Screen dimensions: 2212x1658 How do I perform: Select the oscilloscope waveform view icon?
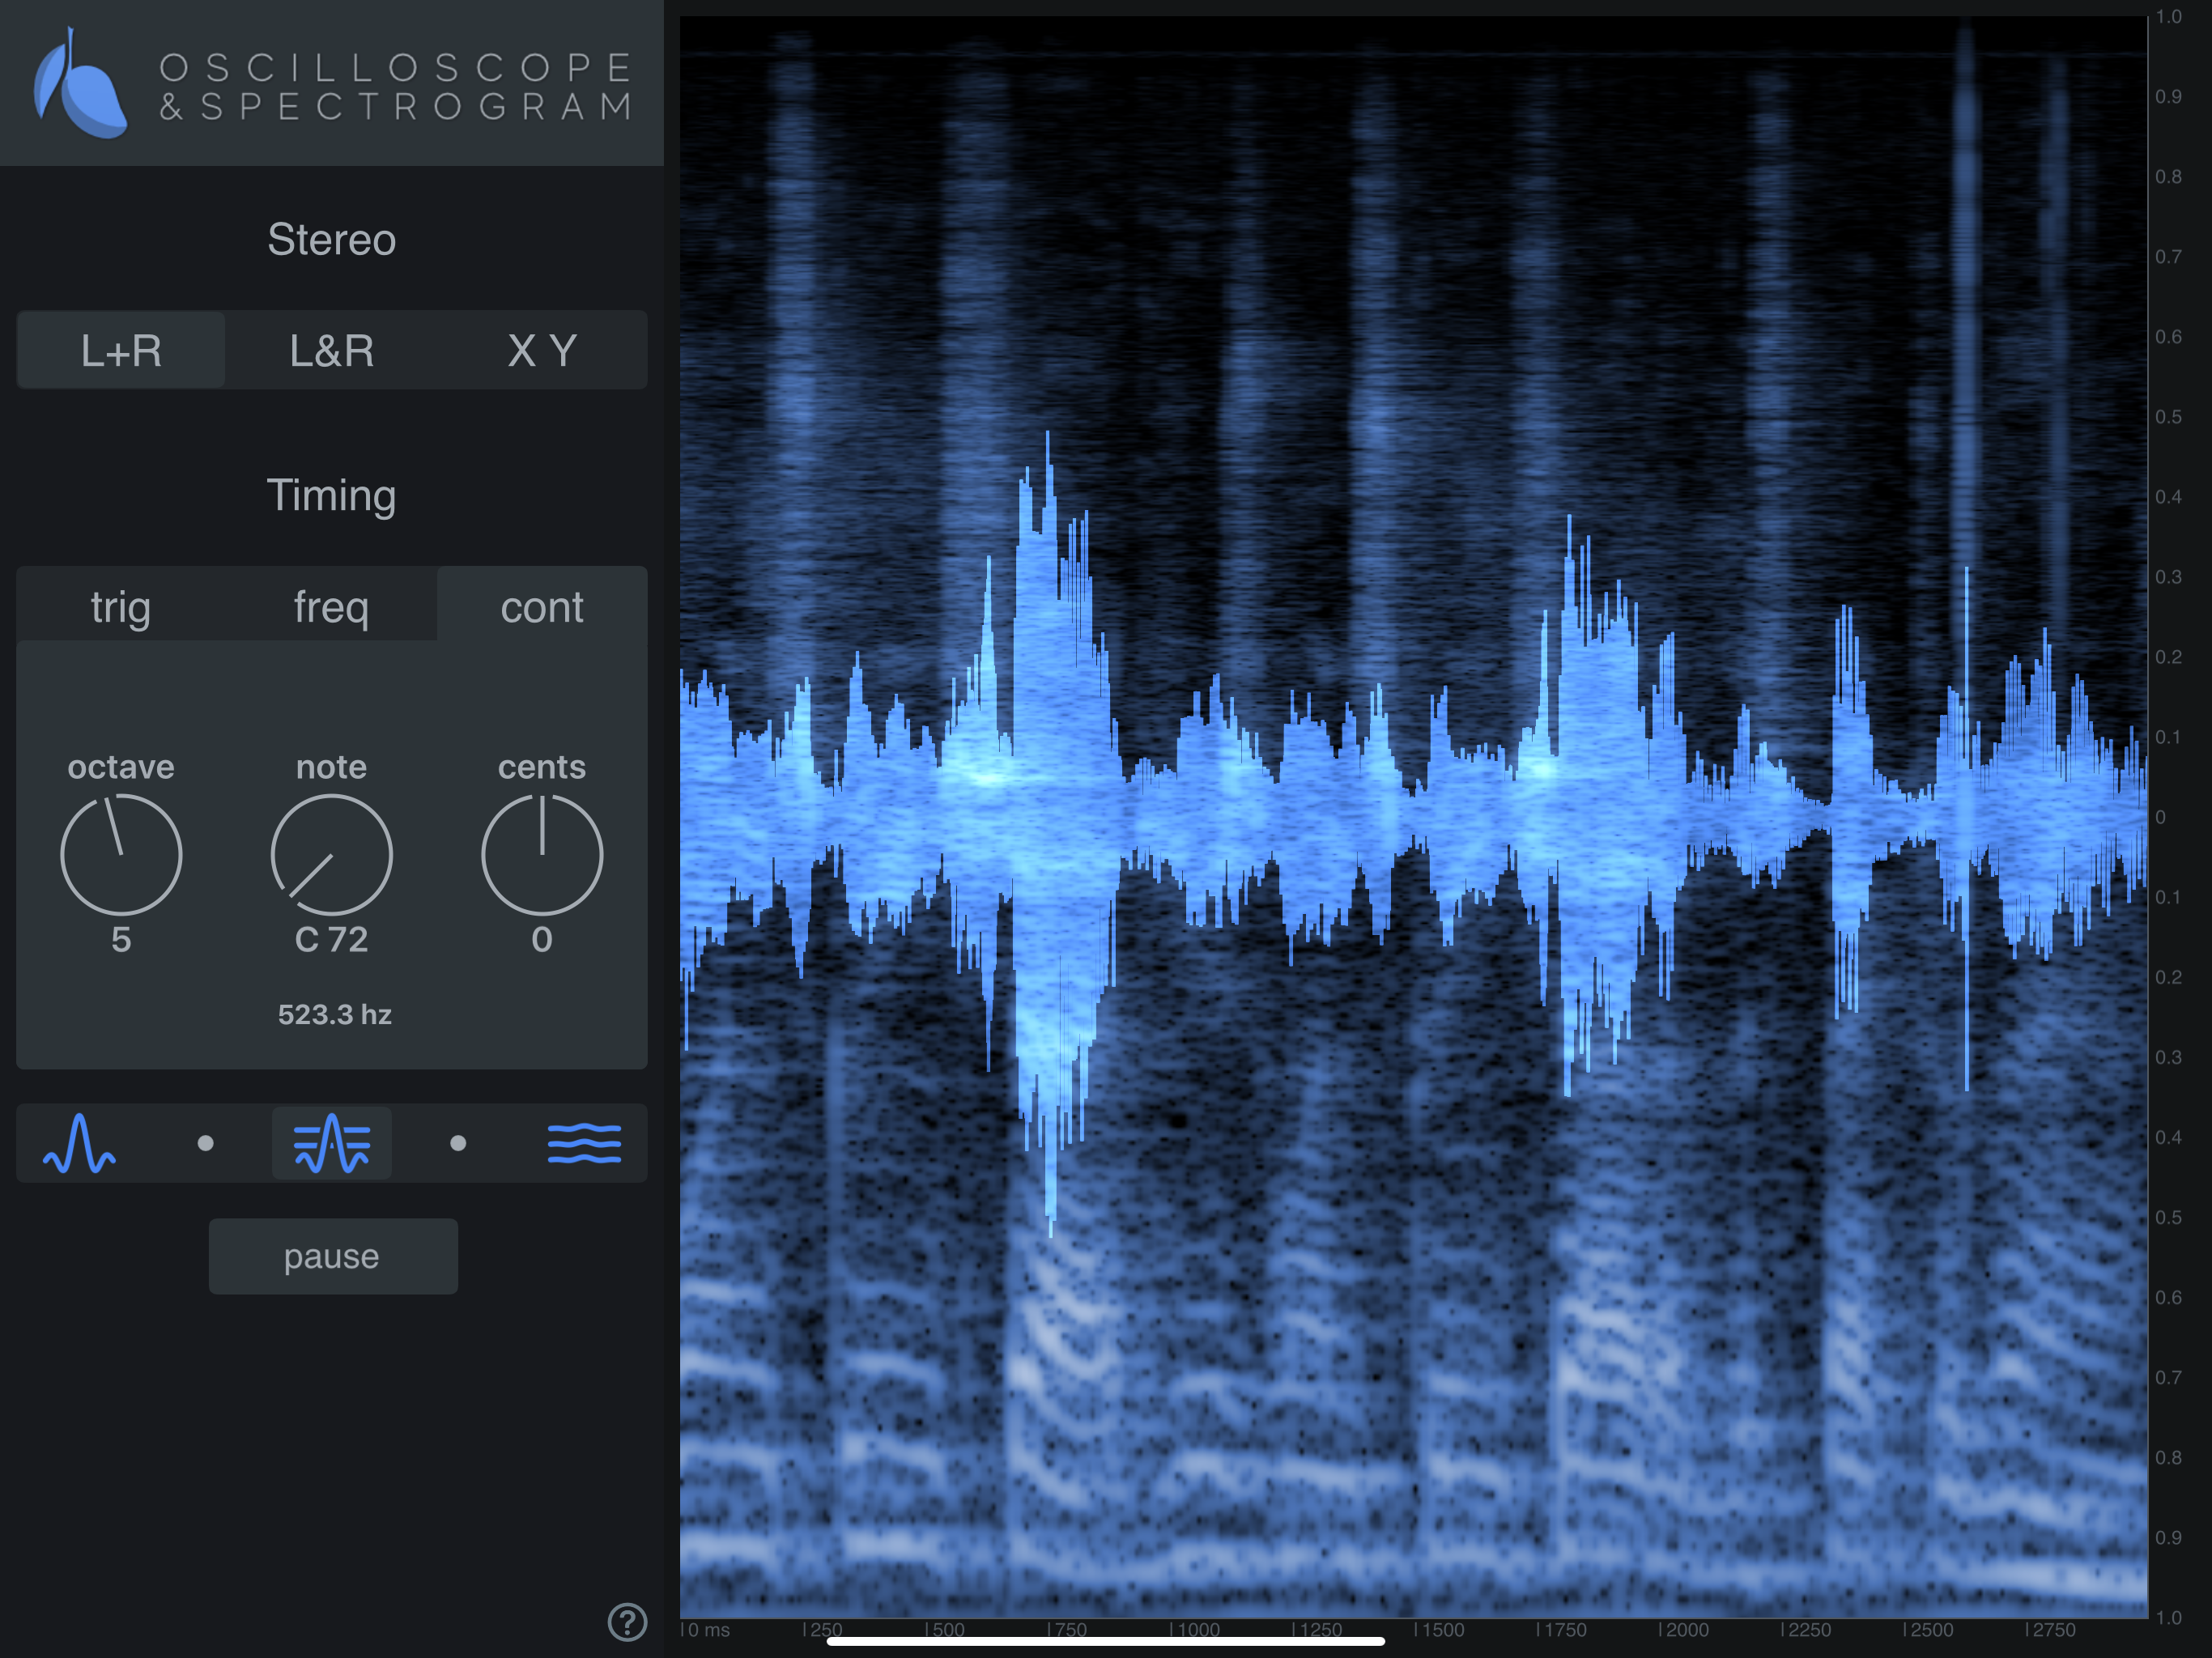click(79, 1143)
